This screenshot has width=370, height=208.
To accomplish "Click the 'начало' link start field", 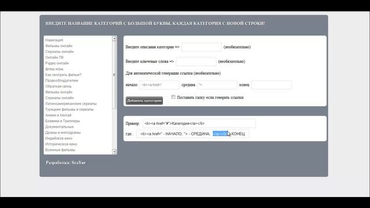I will pyautogui.click(x=160, y=85).
